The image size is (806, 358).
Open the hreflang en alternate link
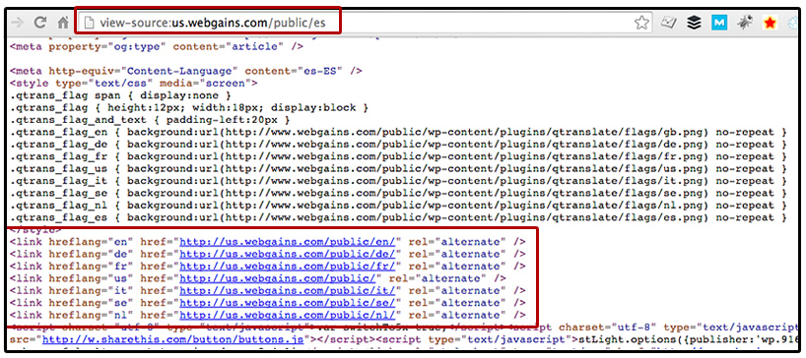click(287, 242)
